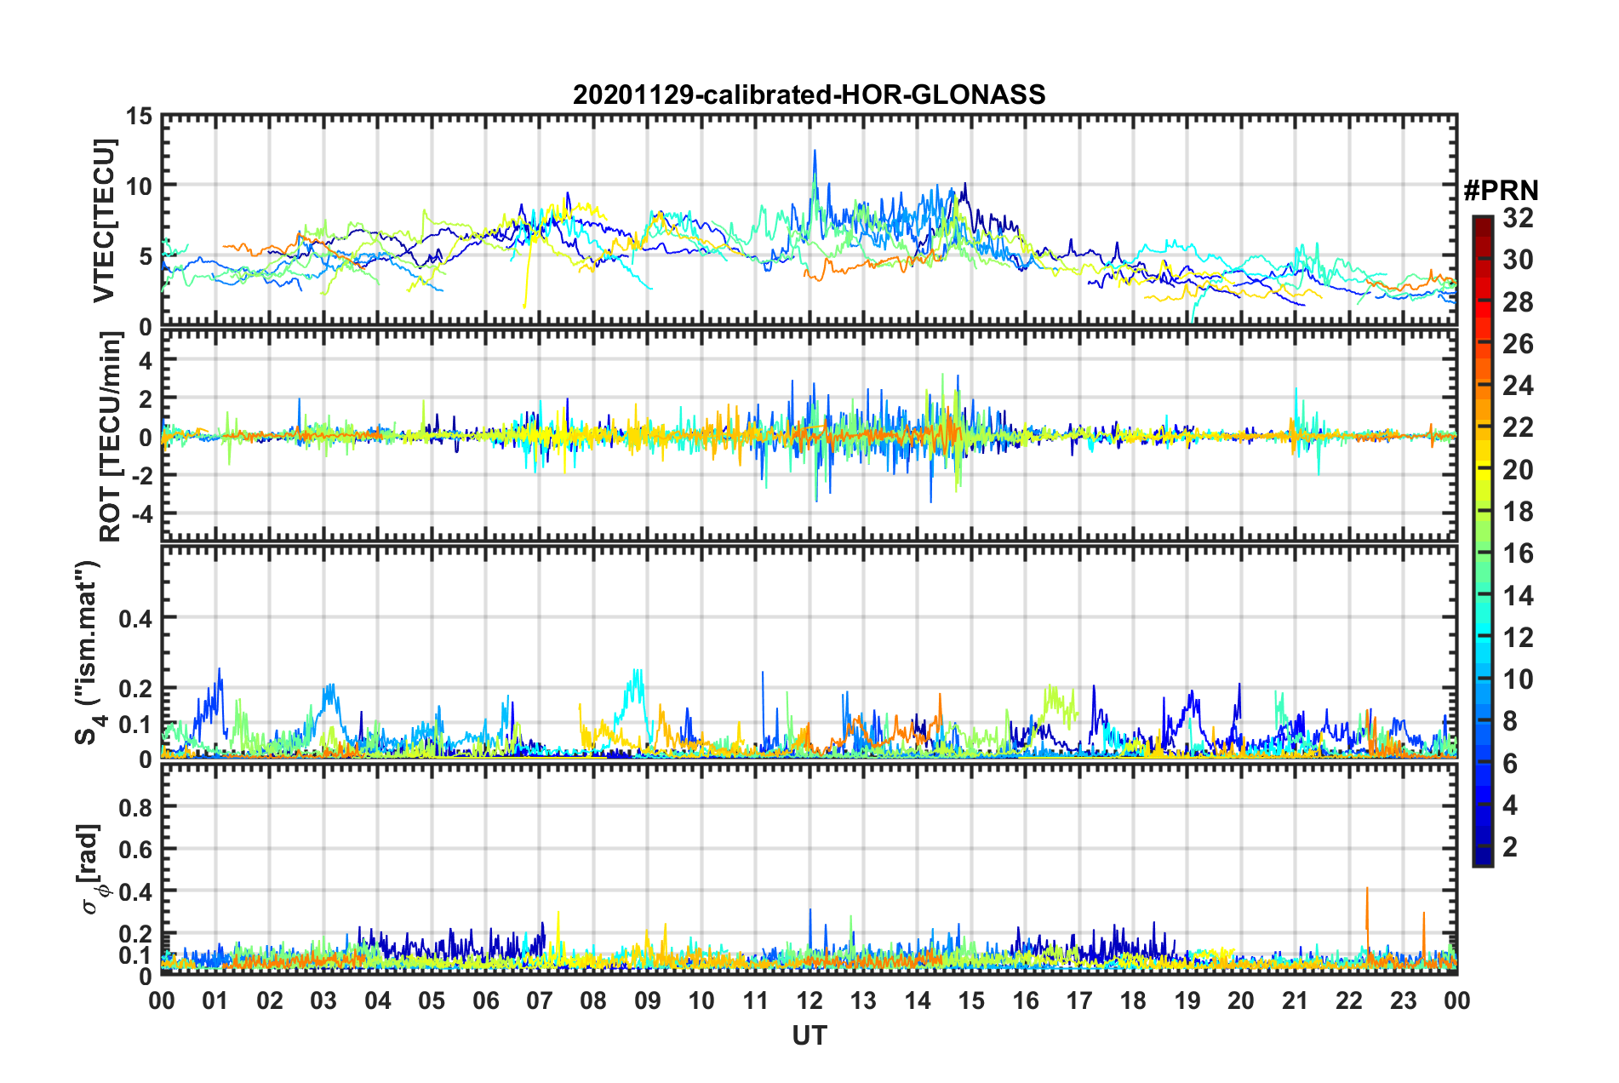Click colorbar tick label 8
This screenshot has height=1083, width=1619.
1510,721
